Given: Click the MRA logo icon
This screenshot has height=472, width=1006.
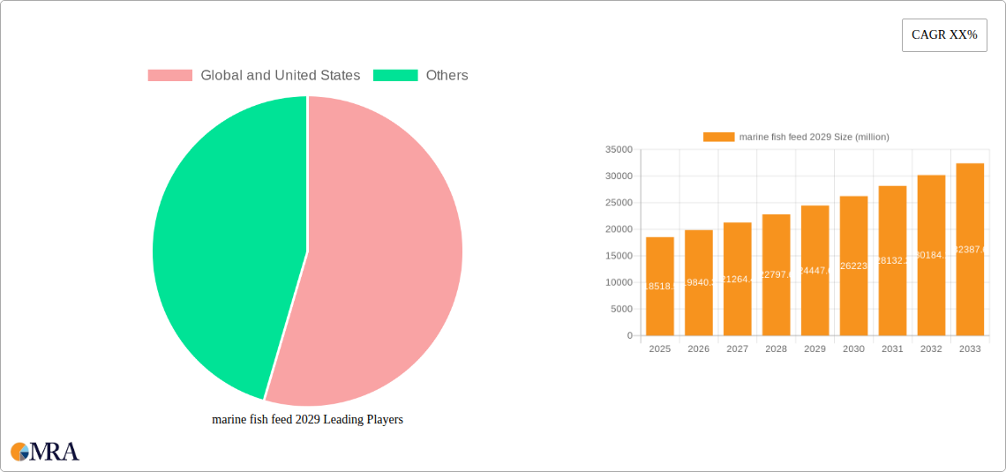Looking at the screenshot, I should click(45, 452).
